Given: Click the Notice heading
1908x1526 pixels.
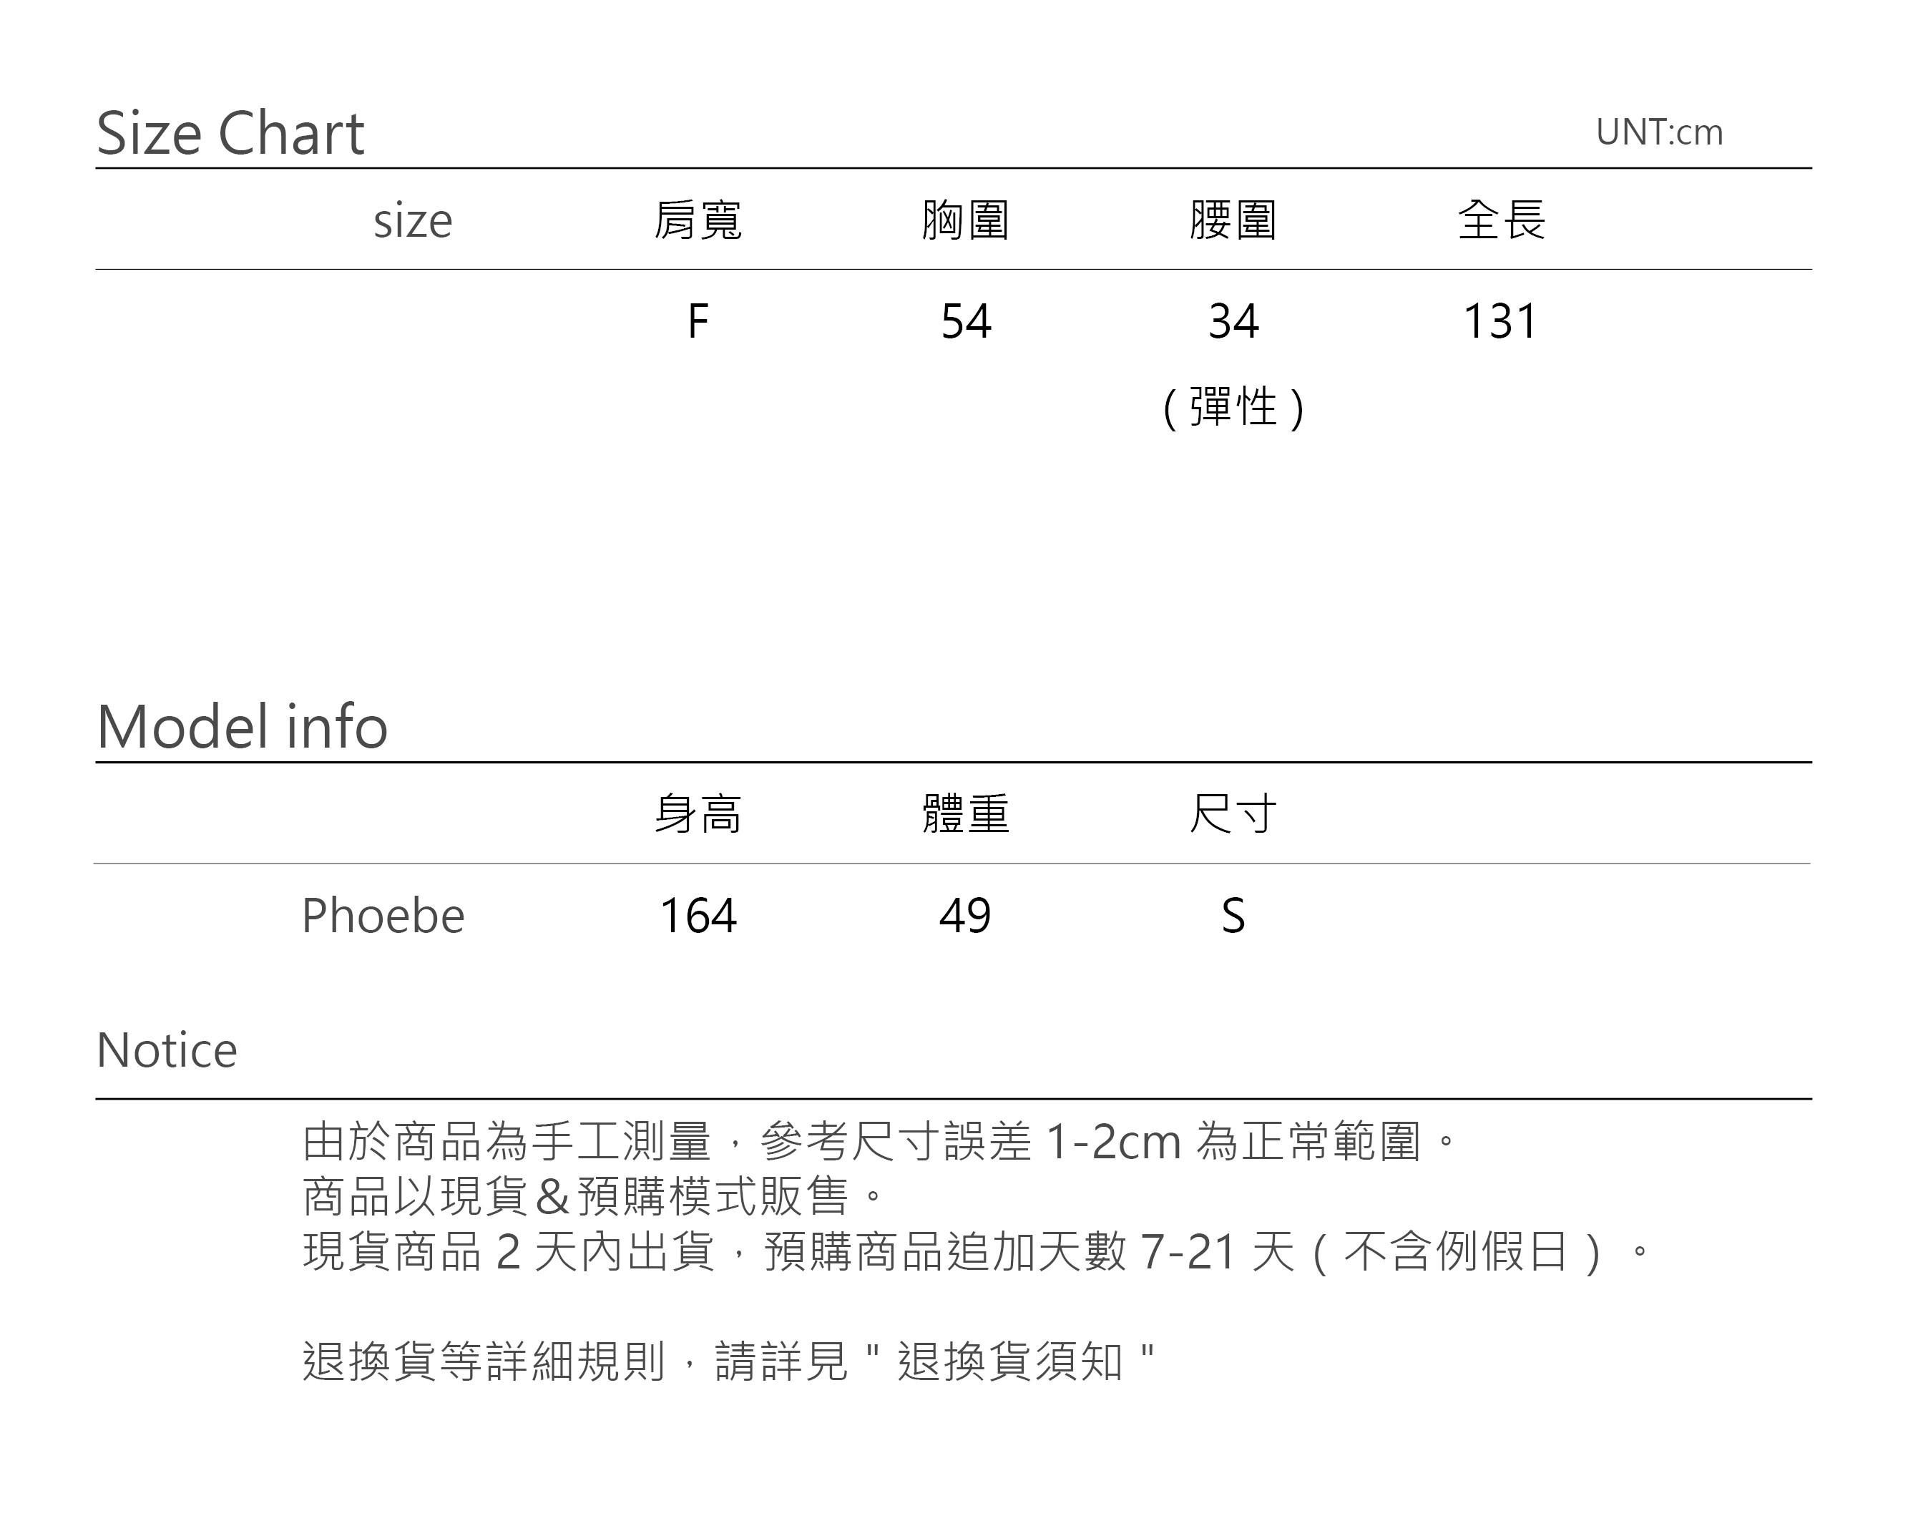Looking at the screenshot, I should (x=167, y=1051).
